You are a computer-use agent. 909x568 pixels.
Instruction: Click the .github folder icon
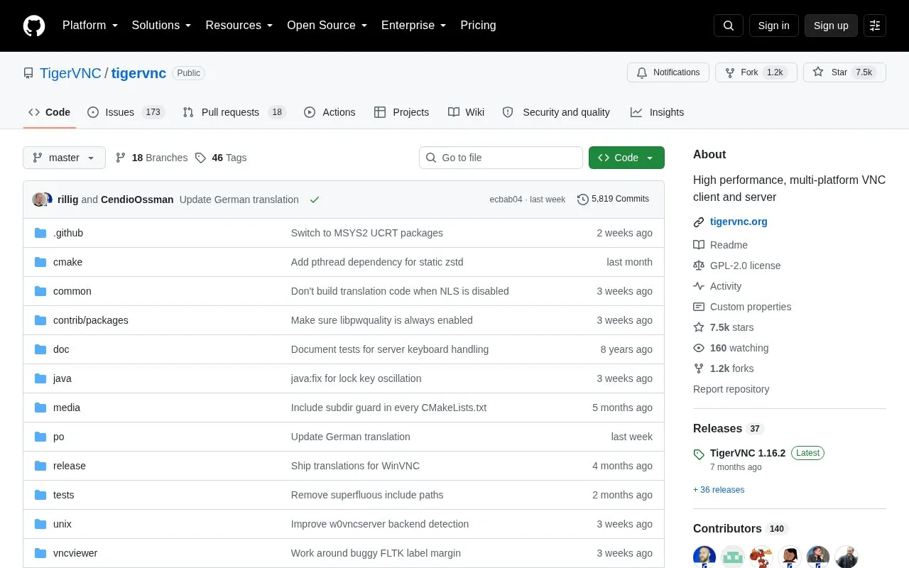(40, 233)
